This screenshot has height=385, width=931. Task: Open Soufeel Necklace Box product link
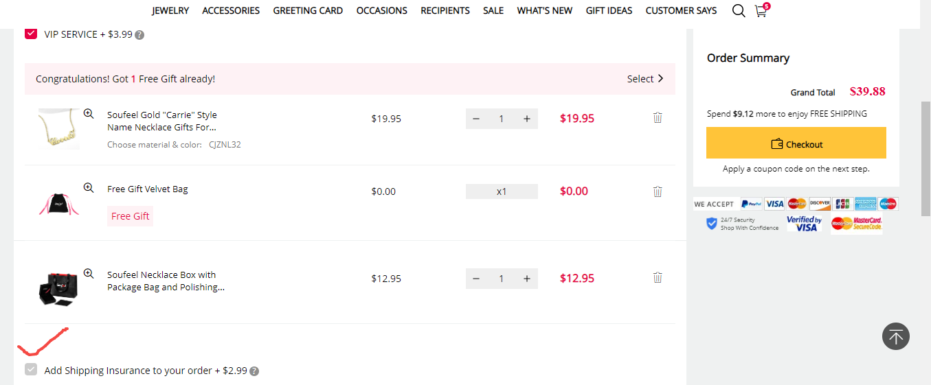(x=166, y=281)
